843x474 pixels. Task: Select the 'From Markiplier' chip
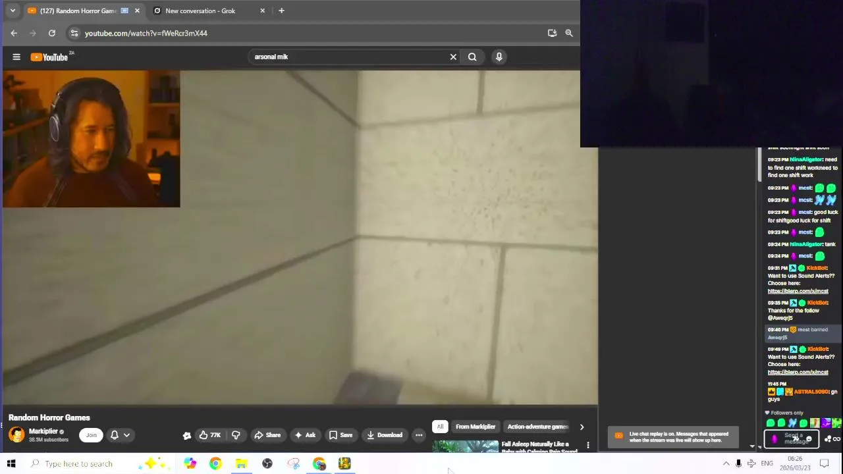tap(476, 427)
